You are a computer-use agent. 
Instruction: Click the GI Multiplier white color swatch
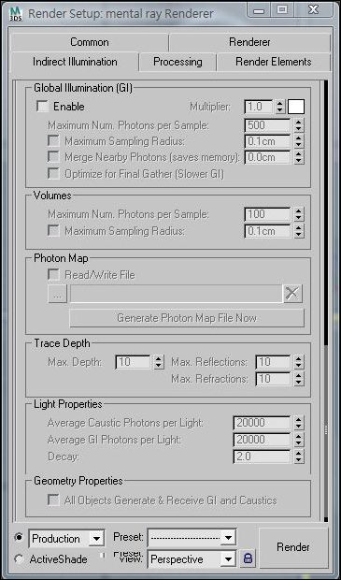point(296,107)
